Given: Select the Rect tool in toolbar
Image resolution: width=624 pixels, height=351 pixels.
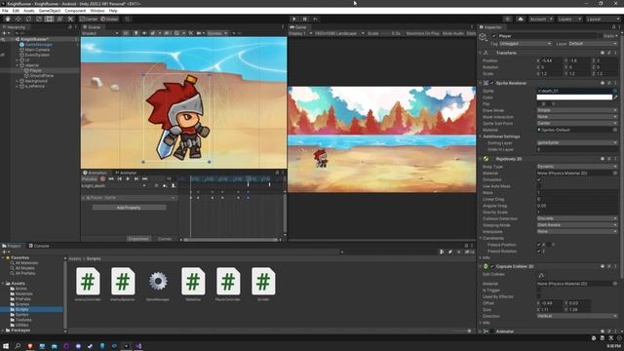Looking at the screenshot, I should [50, 19].
